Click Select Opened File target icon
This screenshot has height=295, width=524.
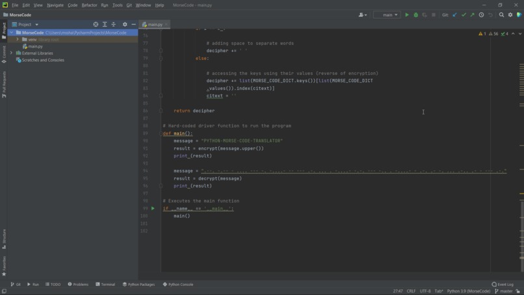coord(96,25)
